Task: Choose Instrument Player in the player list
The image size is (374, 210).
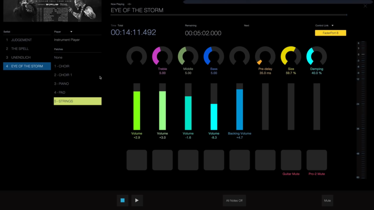Action: (78, 40)
